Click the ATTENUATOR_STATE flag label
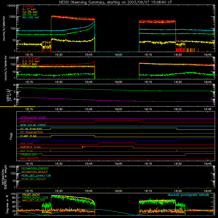This screenshot has width=218, height=218. pyautogui.click(x=33, y=118)
